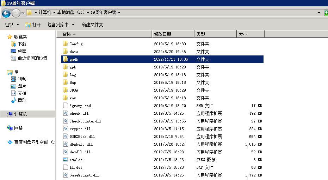Viewport: 328px width, 180px height.
Task: Select the data folder icon
Action: point(65,51)
